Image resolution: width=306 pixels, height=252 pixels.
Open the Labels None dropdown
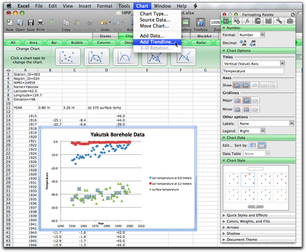267,124
